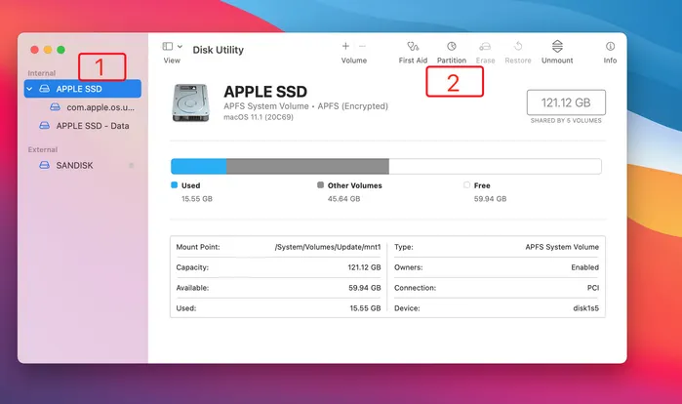
Task: Run First Aid on the disk
Action: (x=413, y=47)
